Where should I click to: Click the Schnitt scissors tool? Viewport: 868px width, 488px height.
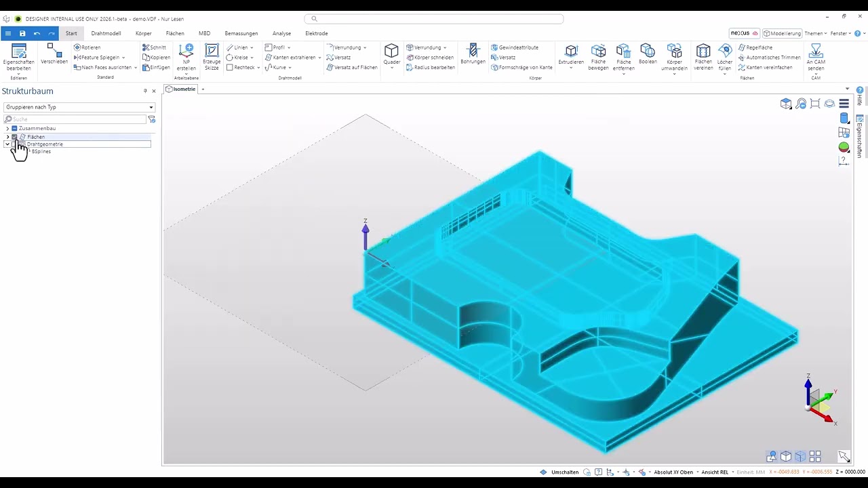155,47
